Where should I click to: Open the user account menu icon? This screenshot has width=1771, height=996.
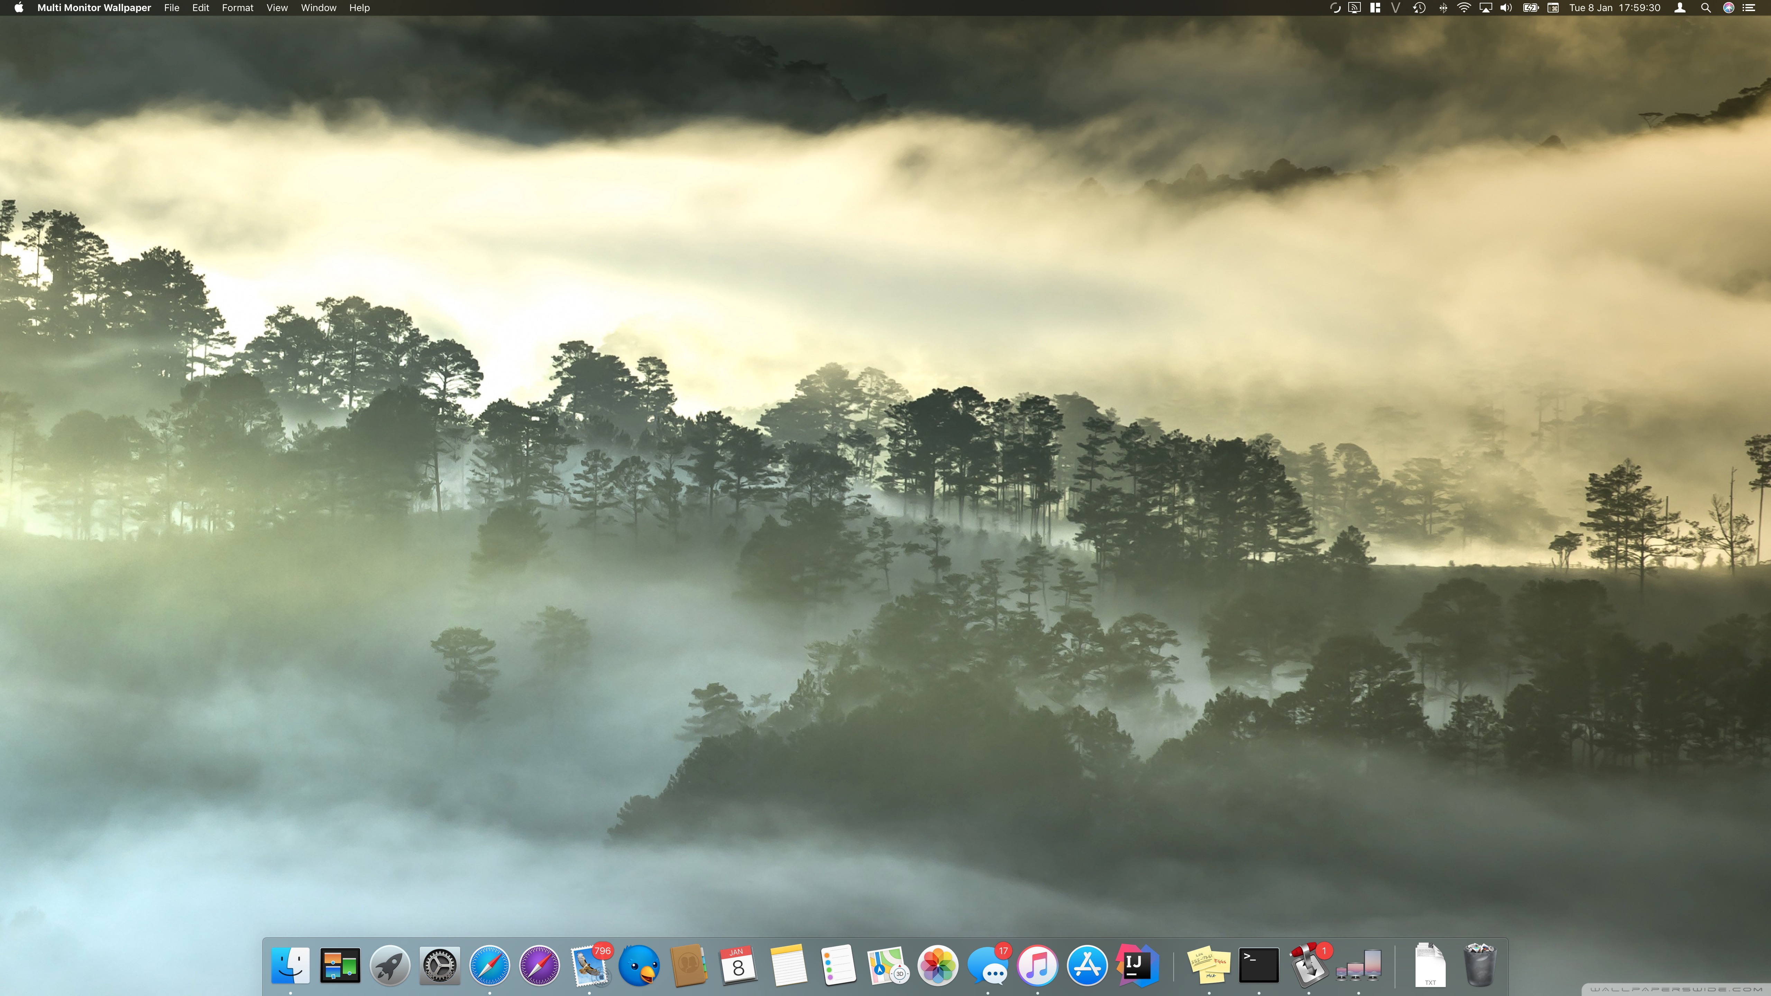click(1680, 8)
